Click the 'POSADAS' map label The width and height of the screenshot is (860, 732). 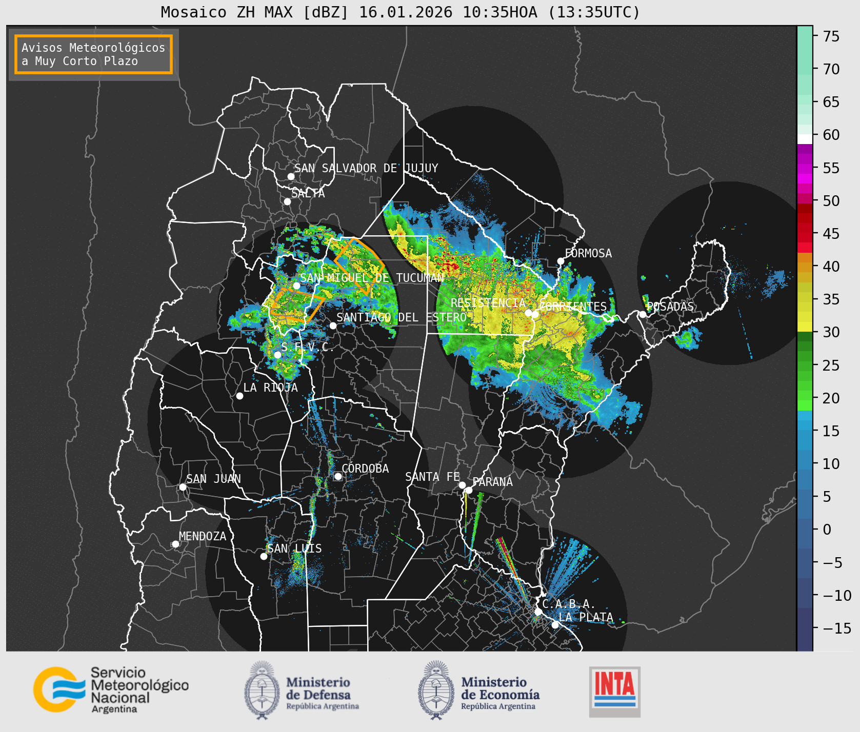click(670, 307)
